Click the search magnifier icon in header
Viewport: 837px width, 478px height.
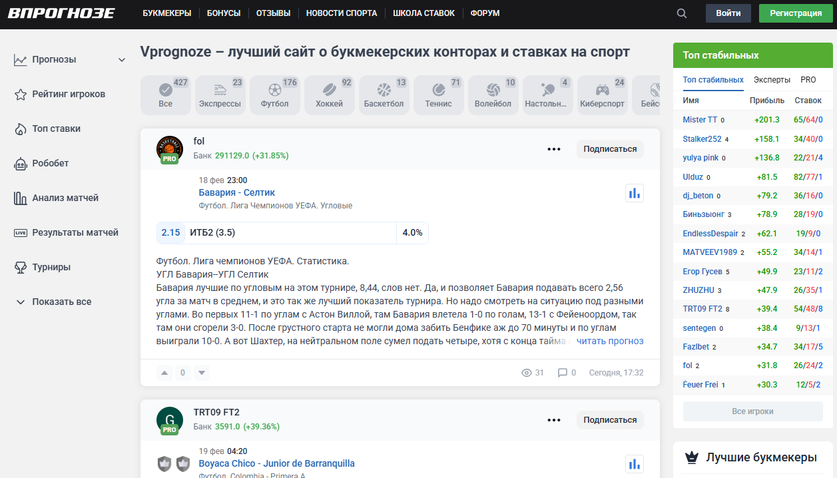coord(681,13)
